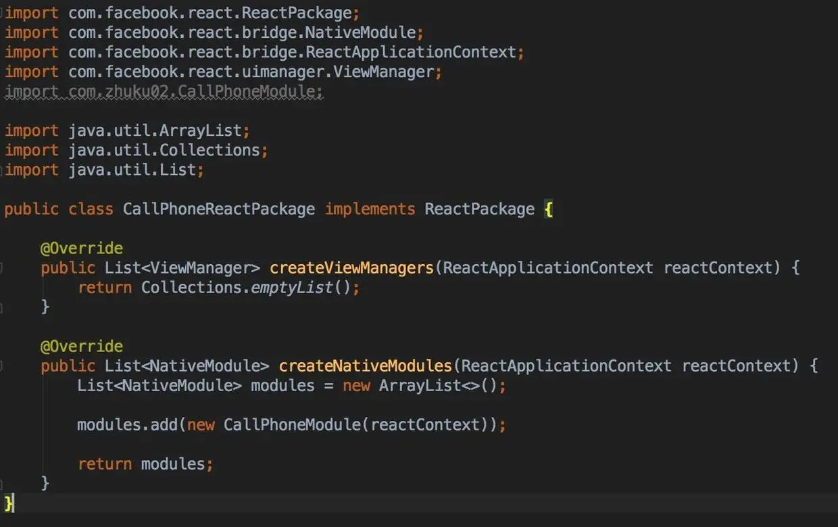Click the gutter beside the class declaration
This screenshot has height=527, width=838.
3,209
